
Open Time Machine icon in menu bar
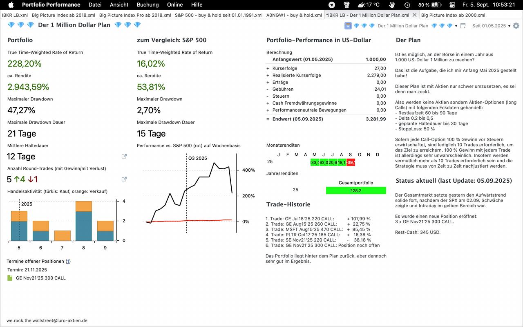(x=407, y=5)
